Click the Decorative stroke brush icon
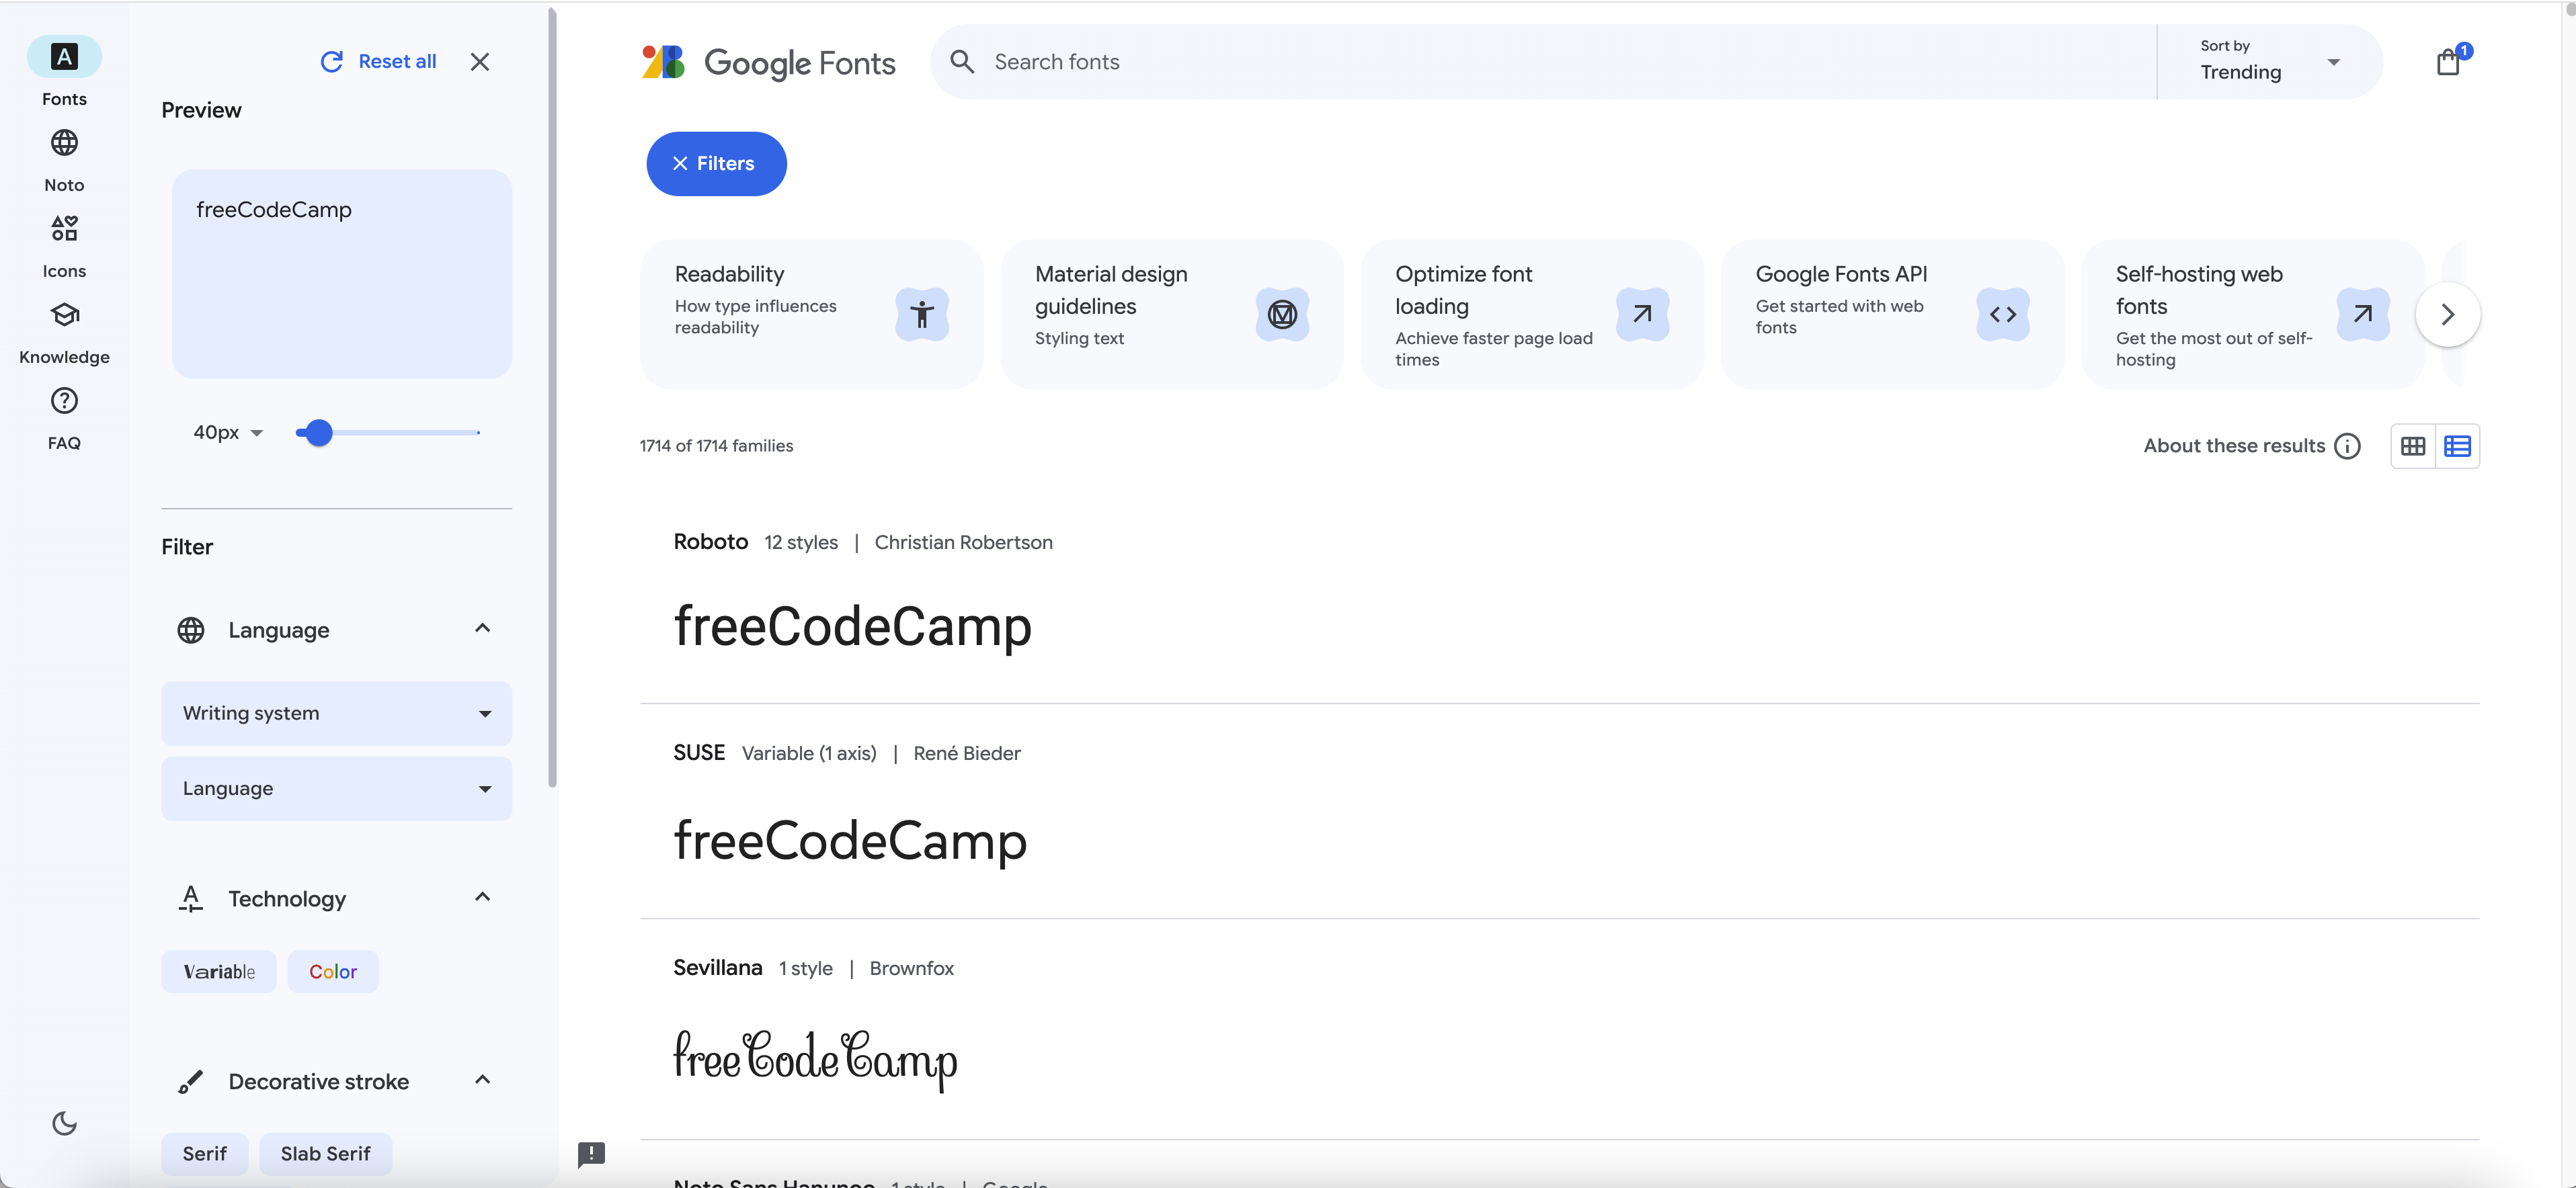The height and width of the screenshot is (1188, 2576). pyautogui.click(x=191, y=1081)
